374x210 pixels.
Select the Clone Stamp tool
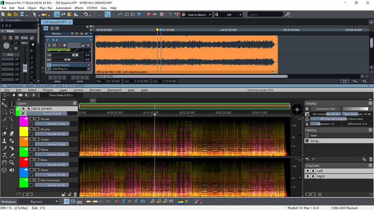4,141
